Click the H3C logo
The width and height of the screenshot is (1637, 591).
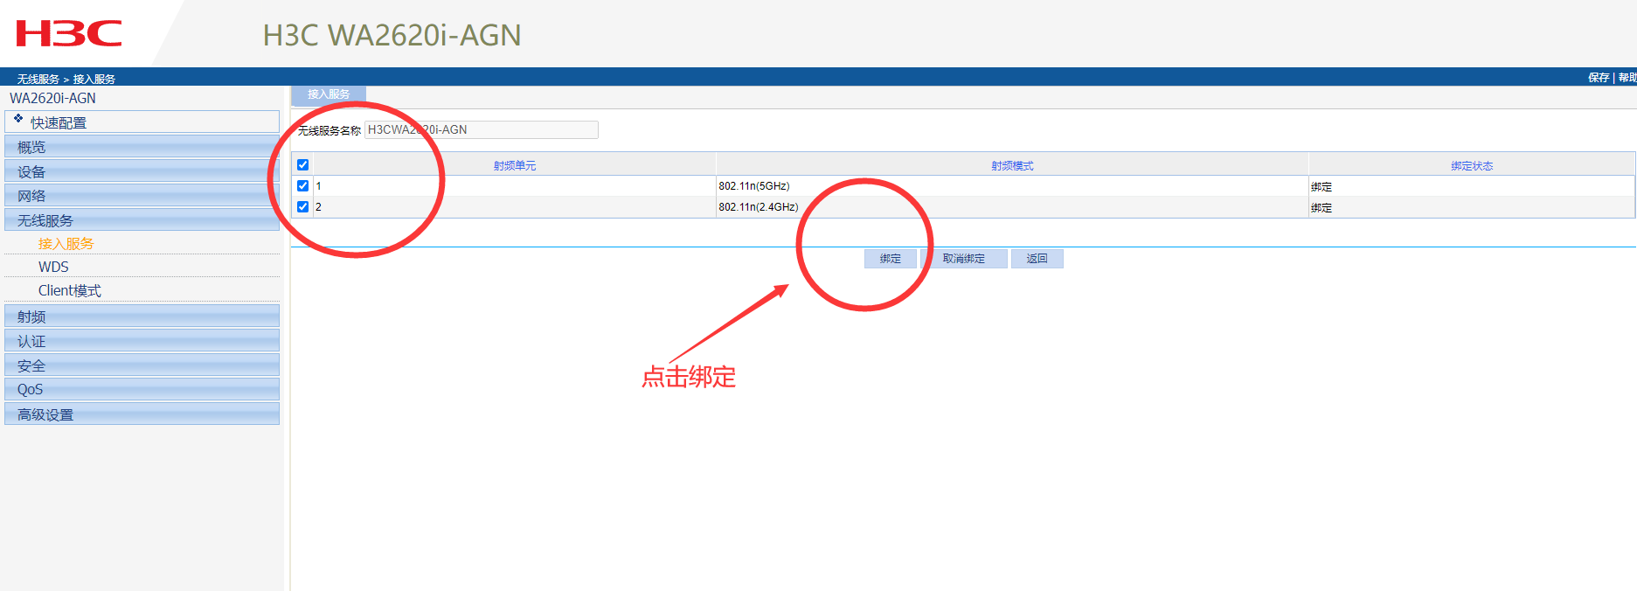(69, 34)
